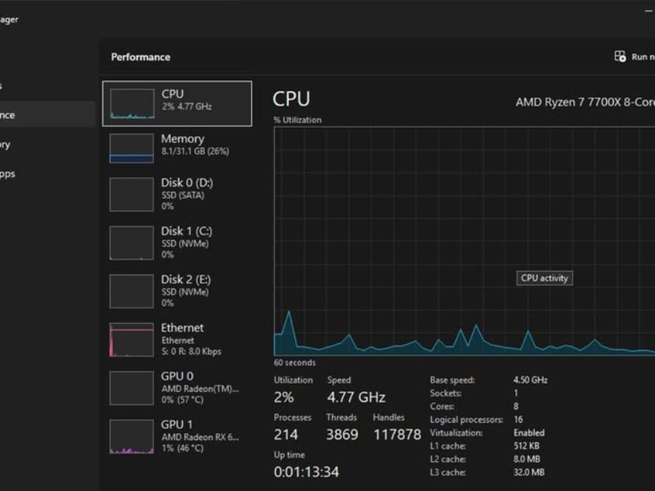
Task: Click the Run new task icon
Action: [620, 57]
